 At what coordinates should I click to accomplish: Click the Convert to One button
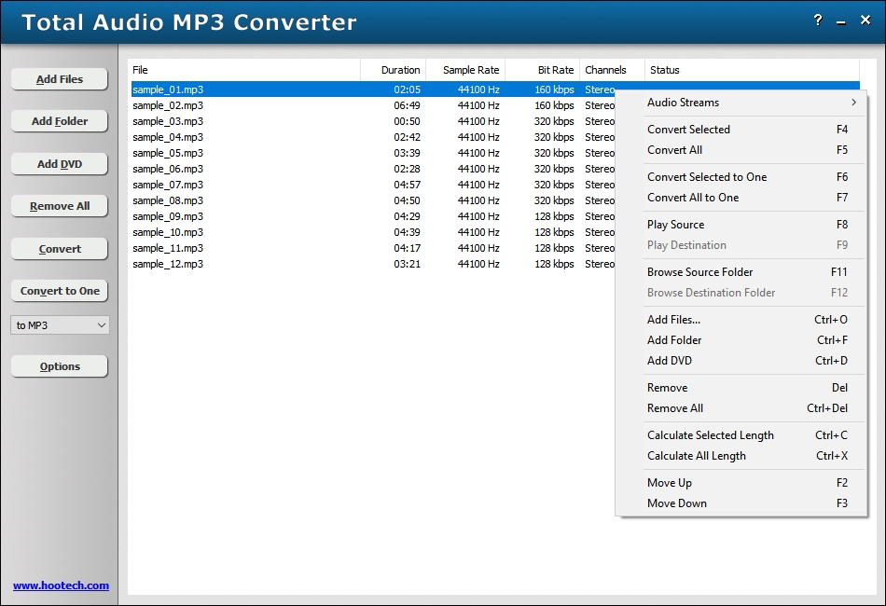(x=60, y=291)
